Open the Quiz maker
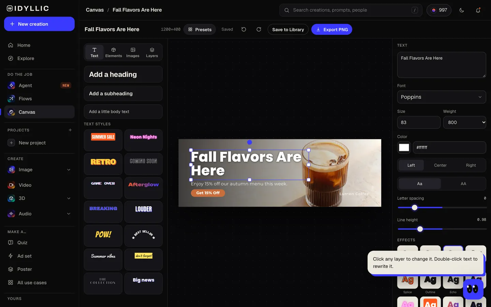This screenshot has height=307, width=491. click(39, 243)
